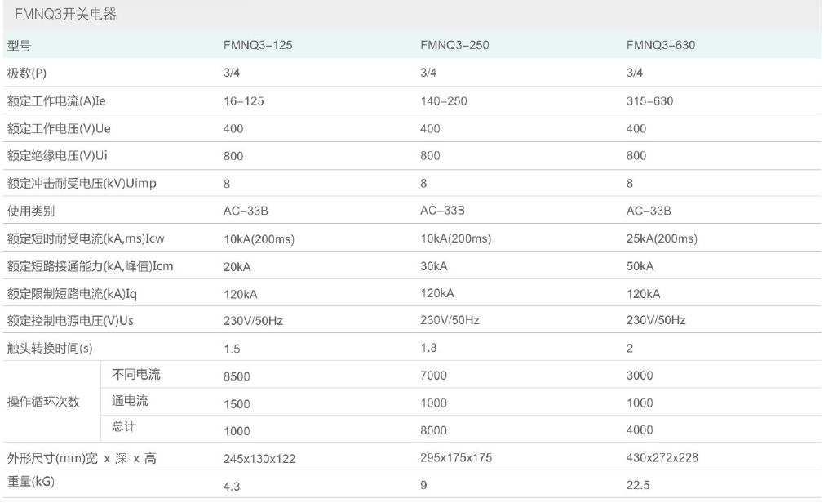Click the 8500 operation cycles value
The height and width of the screenshot is (503, 824).
pos(237,376)
